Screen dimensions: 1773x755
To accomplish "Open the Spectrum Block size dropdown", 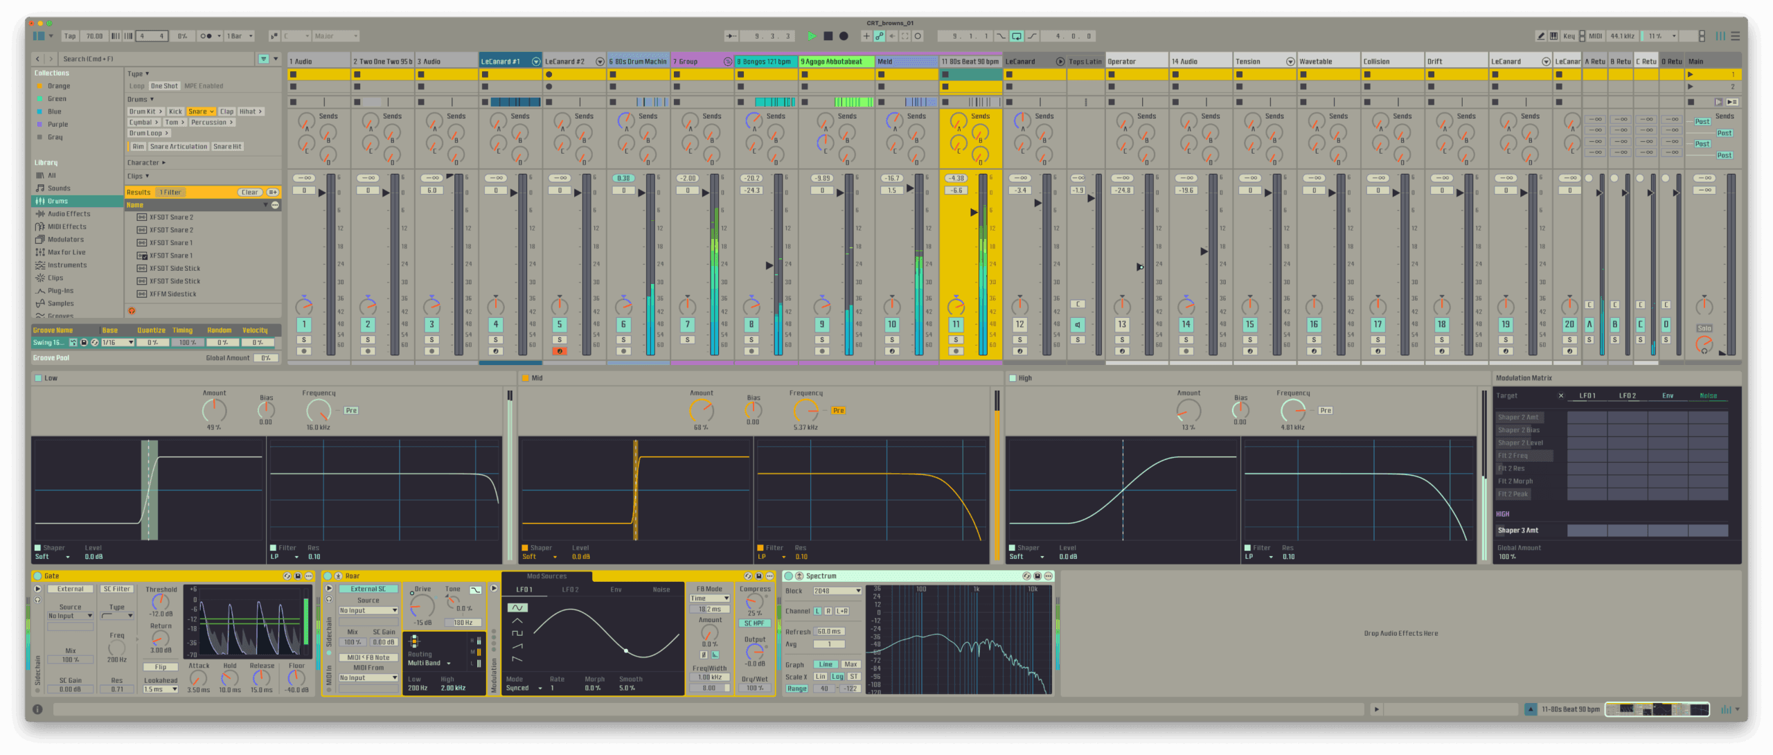I will pyautogui.click(x=837, y=591).
